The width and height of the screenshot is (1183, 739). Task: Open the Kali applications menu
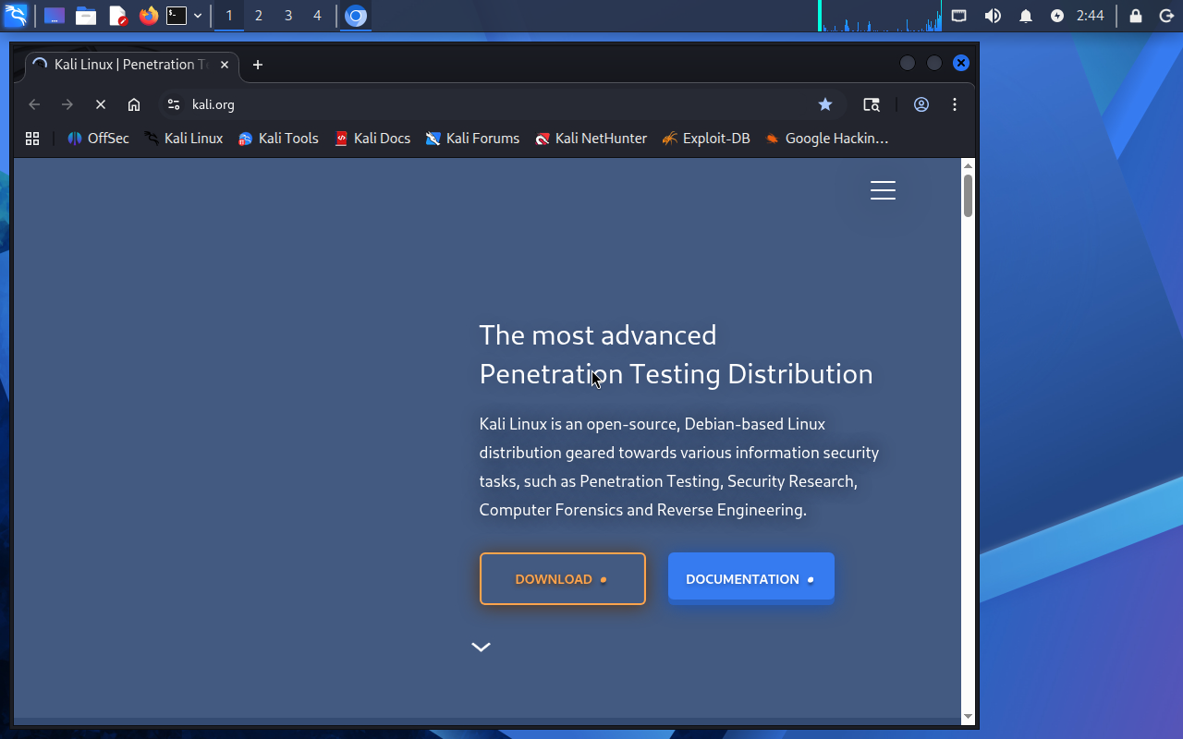coord(16,16)
